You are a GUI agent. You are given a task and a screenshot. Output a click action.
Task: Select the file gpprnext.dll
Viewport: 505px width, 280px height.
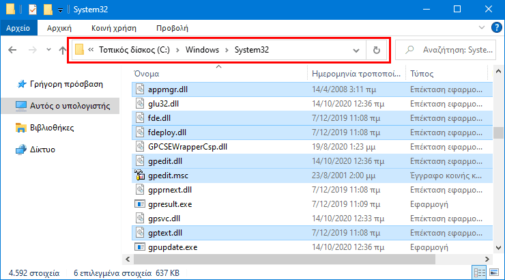312,190
